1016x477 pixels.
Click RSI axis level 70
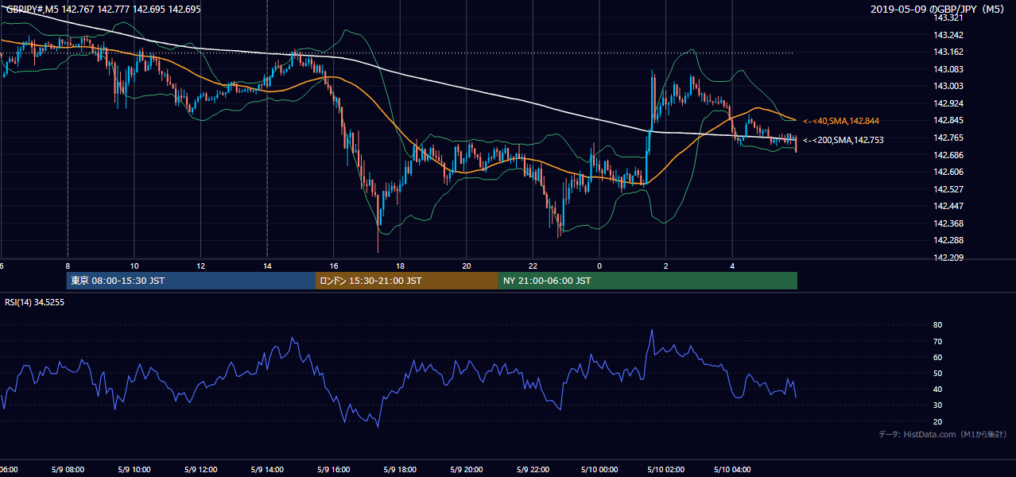(937, 341)
